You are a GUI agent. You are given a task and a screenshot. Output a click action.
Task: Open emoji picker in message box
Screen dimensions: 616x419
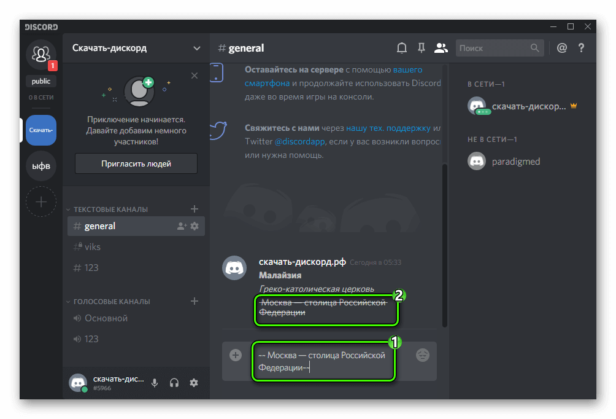(422, 355)
